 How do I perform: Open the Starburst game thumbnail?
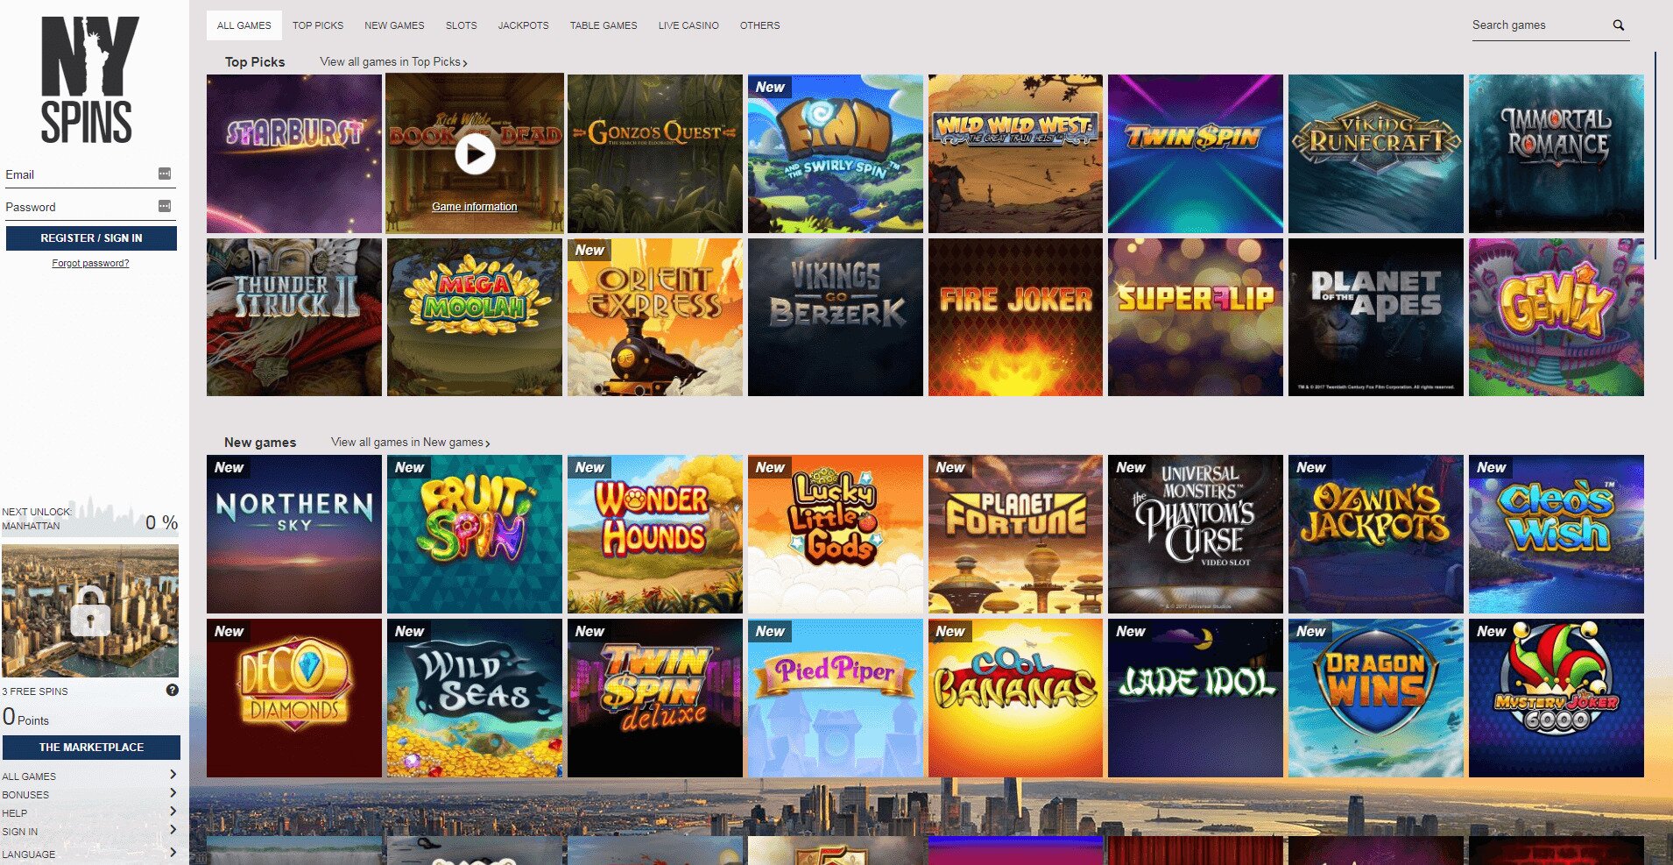(293, 152)
